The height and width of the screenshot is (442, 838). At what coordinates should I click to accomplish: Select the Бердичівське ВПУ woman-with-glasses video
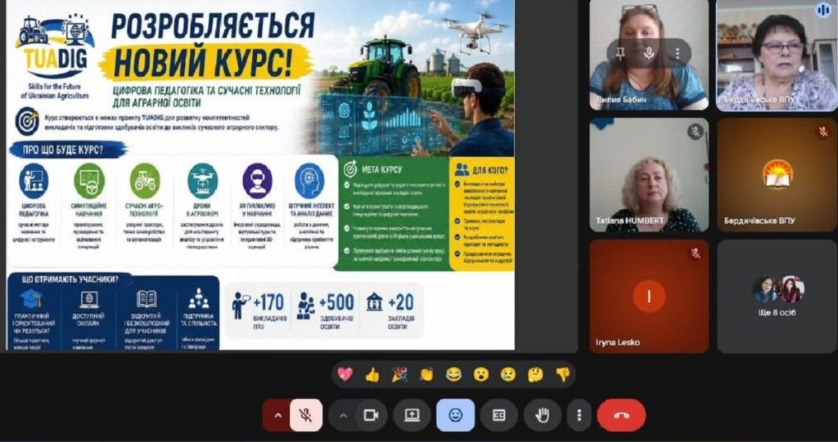[776, 55]
